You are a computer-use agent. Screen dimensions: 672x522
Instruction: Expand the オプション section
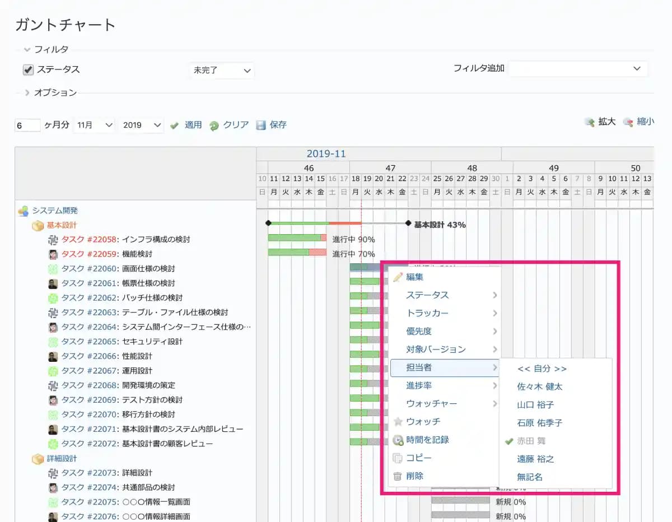pyautogui.click(x=27, y=92)
